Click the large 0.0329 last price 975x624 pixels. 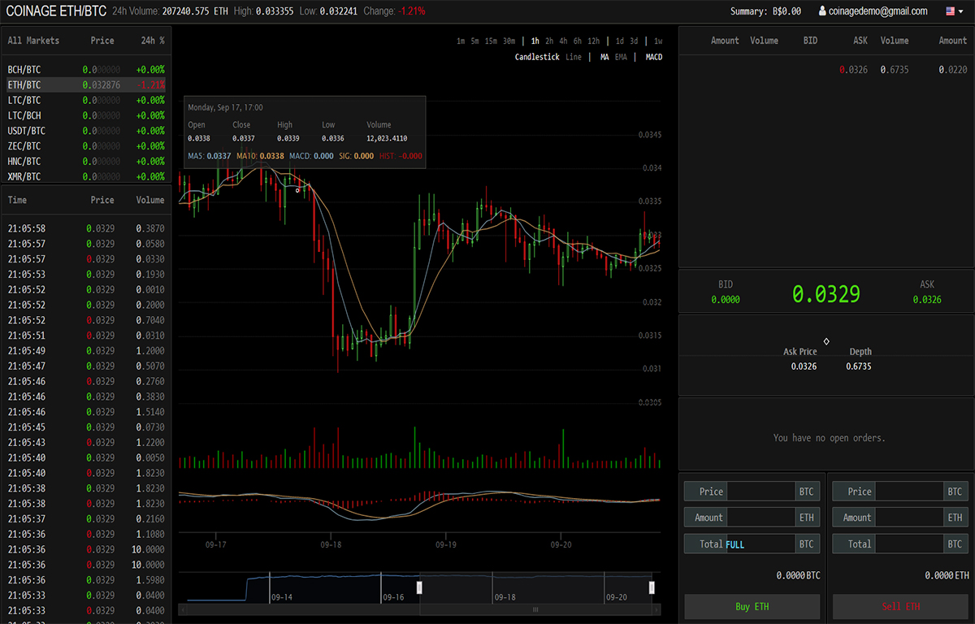(x=826, y=294)
